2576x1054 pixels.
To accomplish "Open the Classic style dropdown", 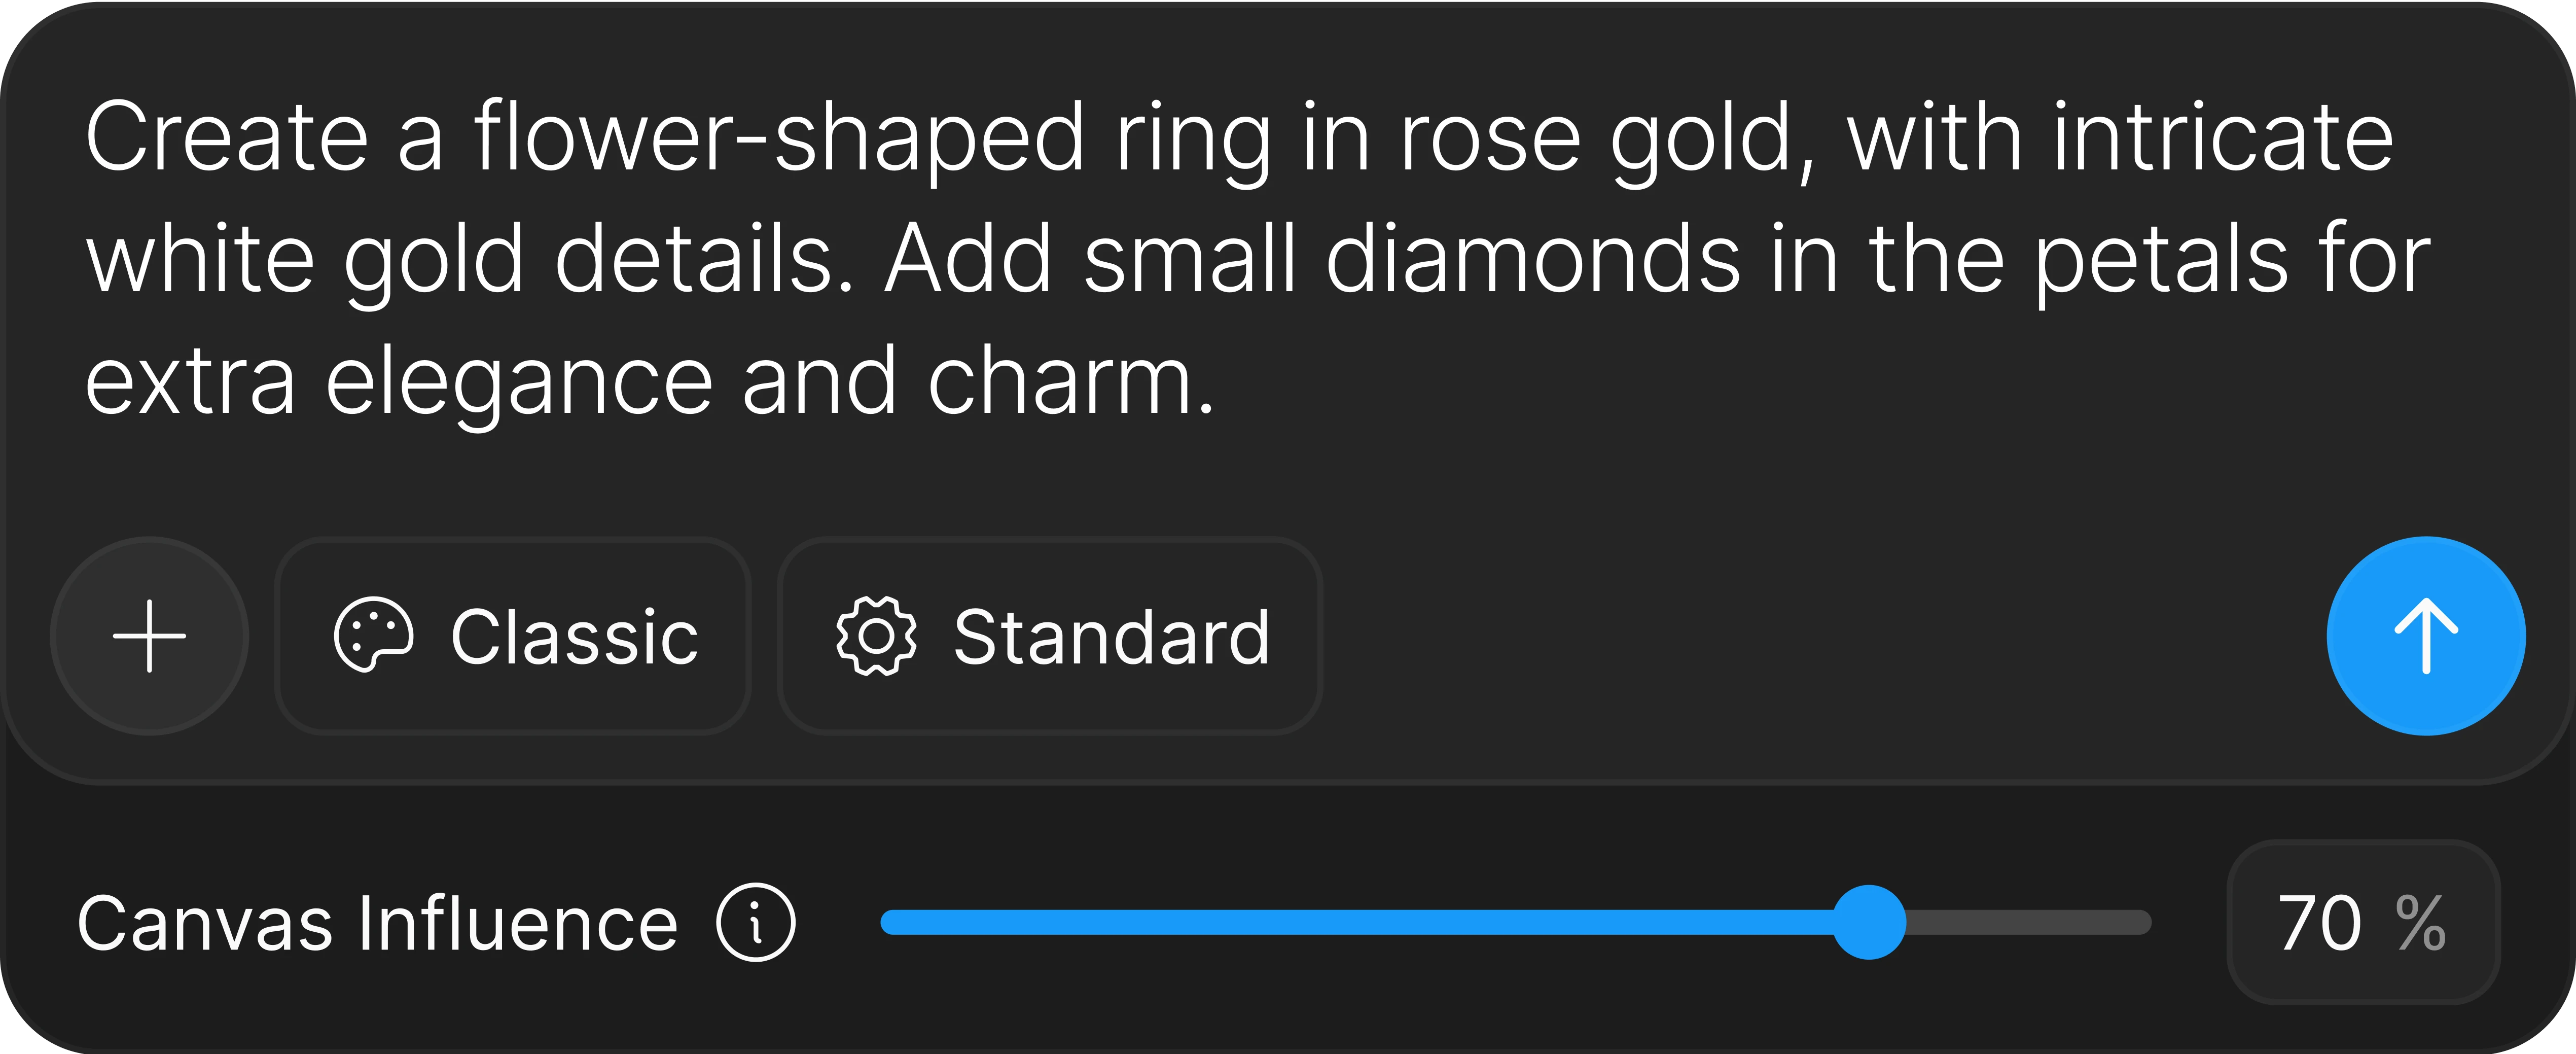I will (x=513, y=636).
